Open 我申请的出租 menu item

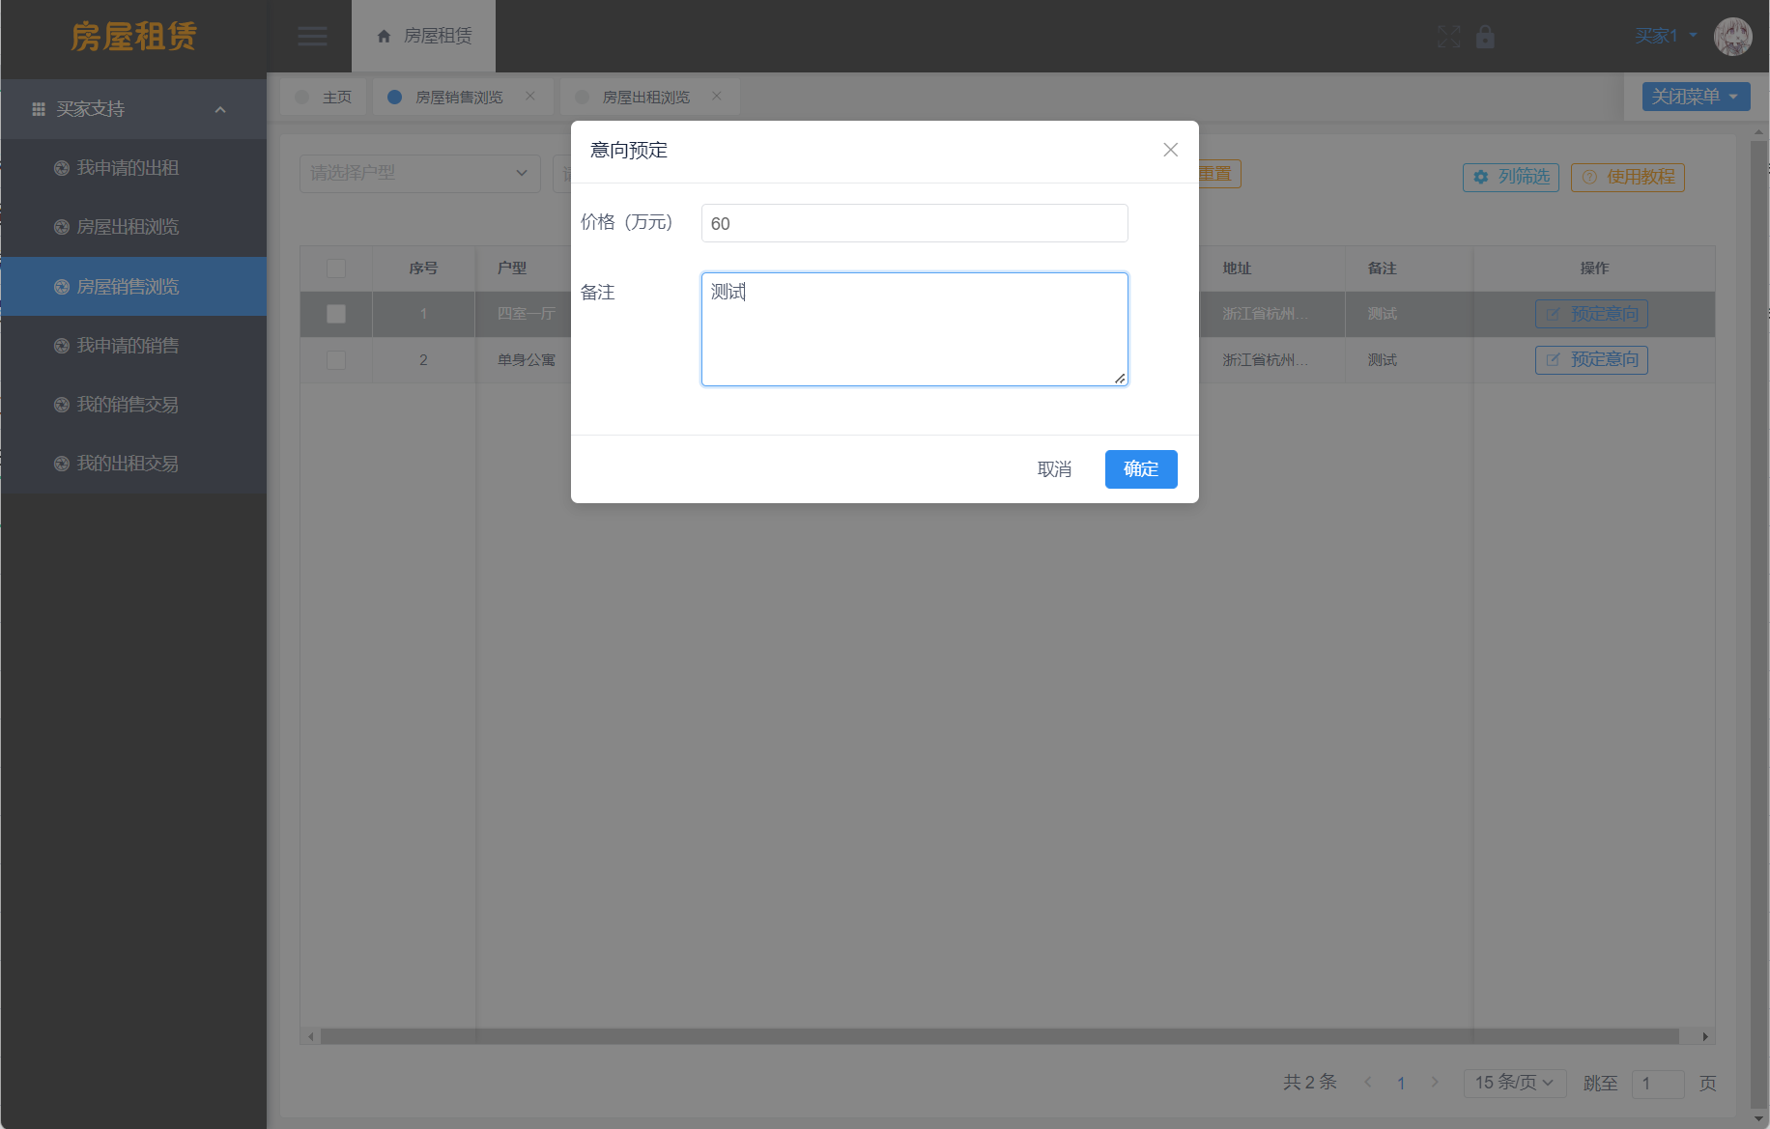pyautogui.click(x=133, y=168)
